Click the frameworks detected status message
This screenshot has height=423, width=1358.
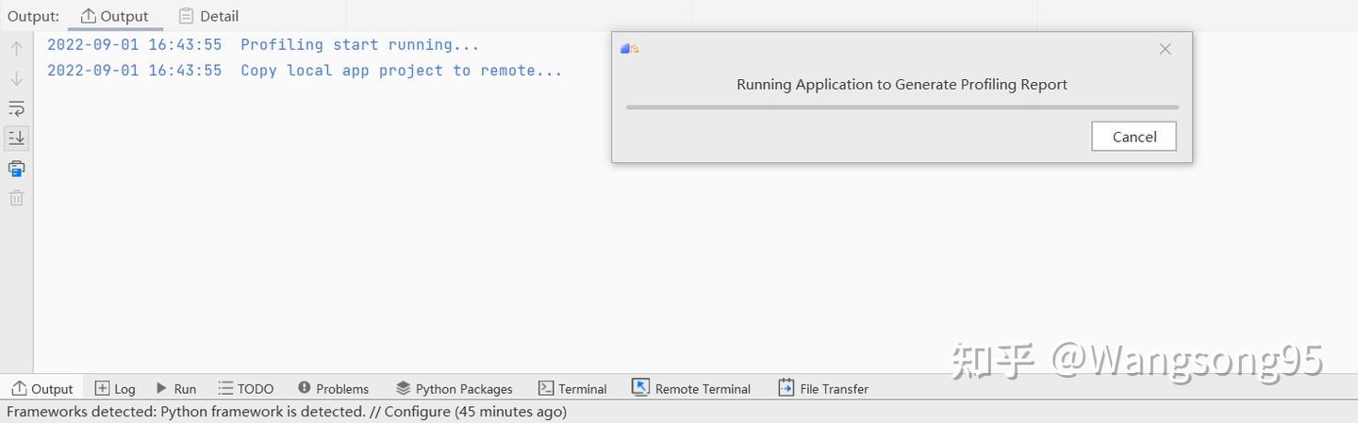pos(287,412)
